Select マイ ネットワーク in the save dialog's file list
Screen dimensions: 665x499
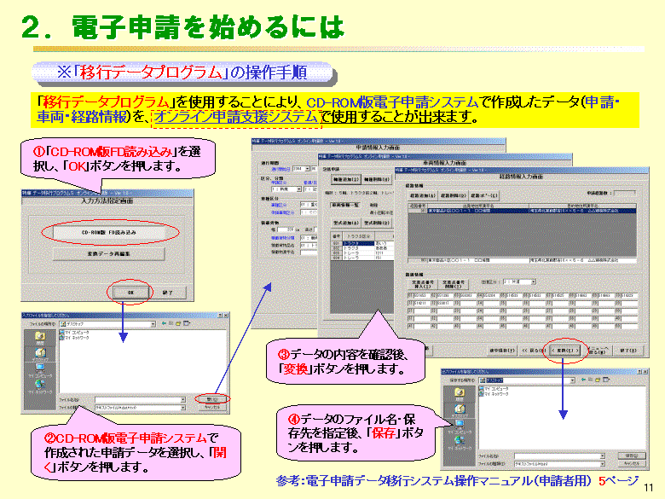pos(494,394)
